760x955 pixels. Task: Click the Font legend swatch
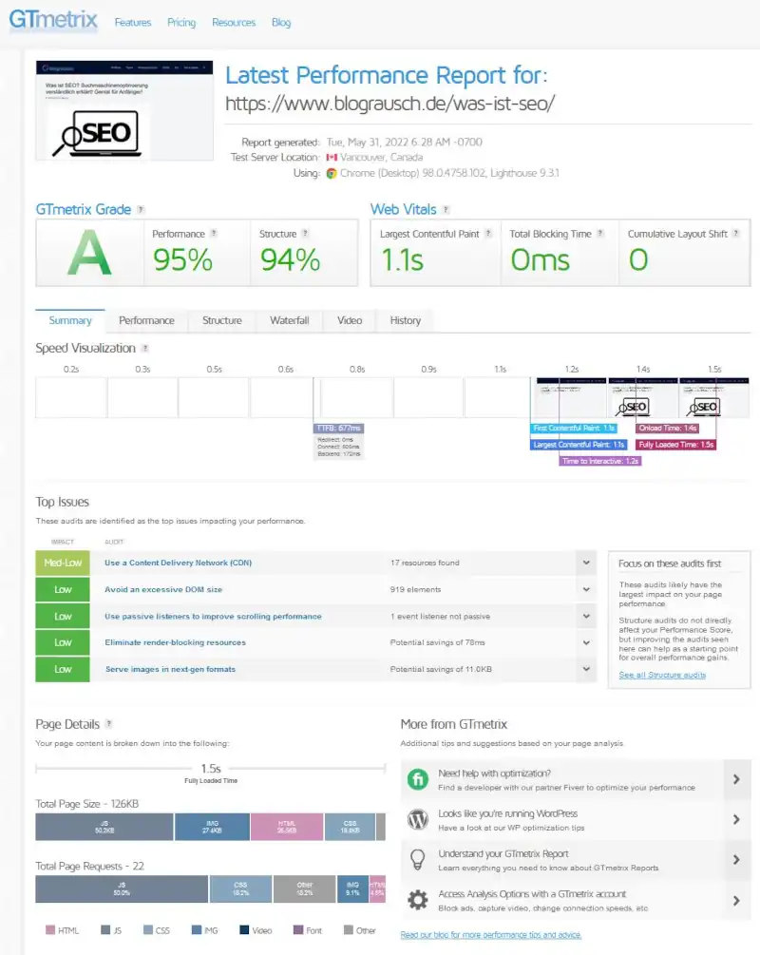[x=298, y=930]
